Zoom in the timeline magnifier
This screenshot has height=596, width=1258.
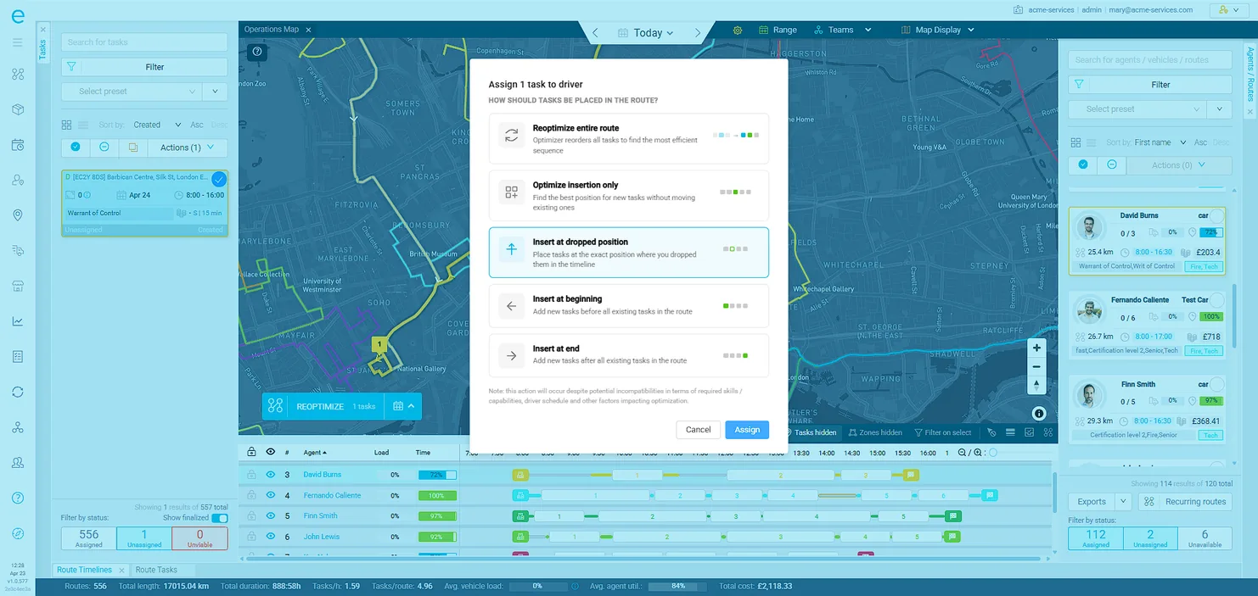(x=979, y=453)
